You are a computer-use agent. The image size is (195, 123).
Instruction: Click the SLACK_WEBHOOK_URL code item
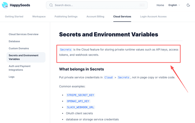(x=81, y=107)
